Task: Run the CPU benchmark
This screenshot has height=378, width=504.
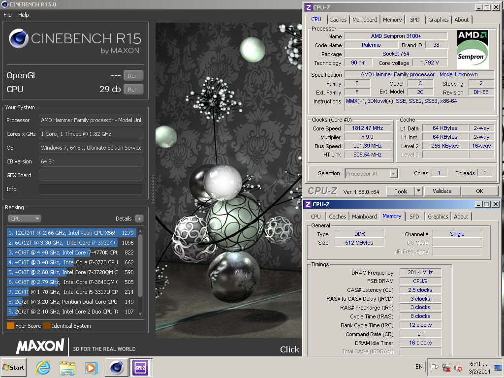Action: point(133,90)
